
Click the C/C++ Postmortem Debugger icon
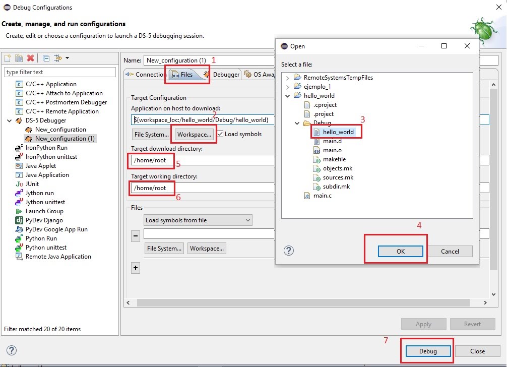[19, 102]
